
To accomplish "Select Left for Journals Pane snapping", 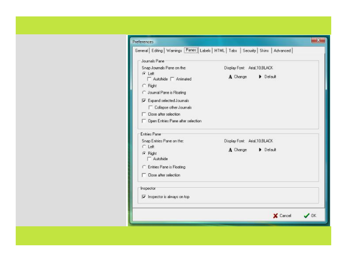I will point(144,73).
